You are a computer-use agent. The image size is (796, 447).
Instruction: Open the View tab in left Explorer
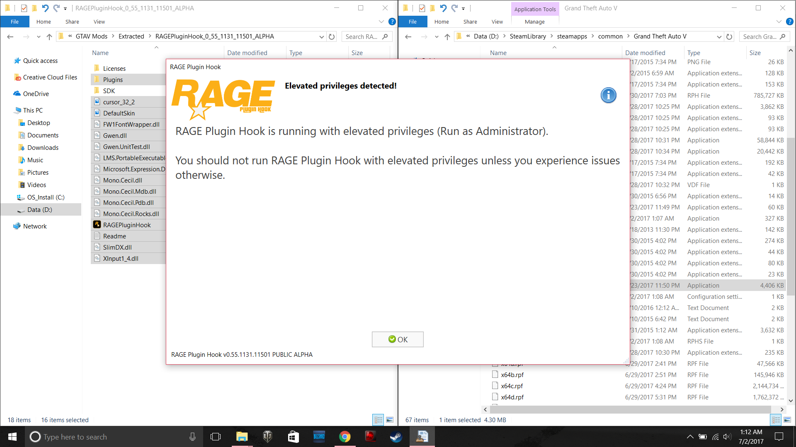99,22
